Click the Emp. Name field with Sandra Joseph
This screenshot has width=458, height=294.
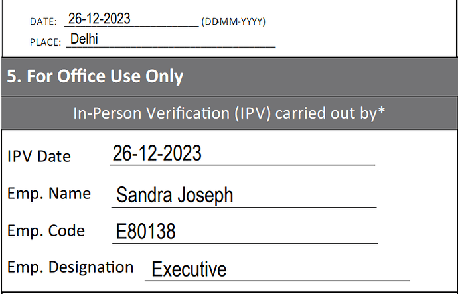pyautogui.click(x=244, y=195)
